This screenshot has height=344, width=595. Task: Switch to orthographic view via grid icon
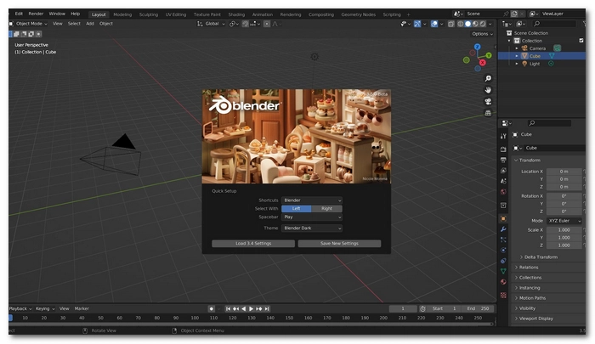pyautogui.click(x=488, y=112)
